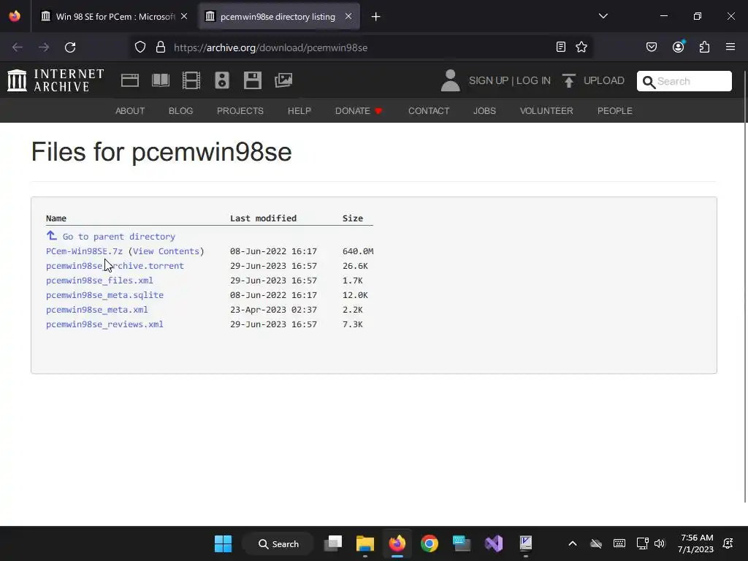Toggle reader view icon
748x561 pixels.
(x=561, y=47)
